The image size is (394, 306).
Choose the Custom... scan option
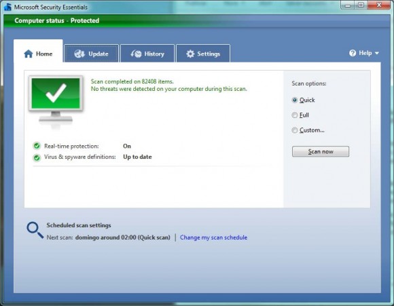308,130
